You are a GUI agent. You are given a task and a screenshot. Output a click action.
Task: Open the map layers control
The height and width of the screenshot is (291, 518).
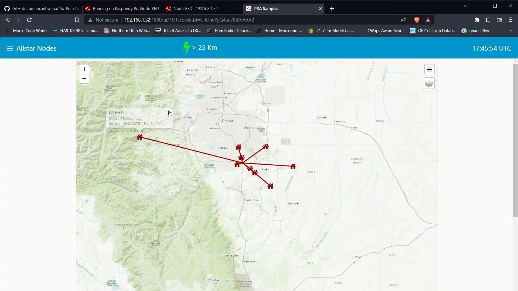pyautogui.click(x=428, y=84)
